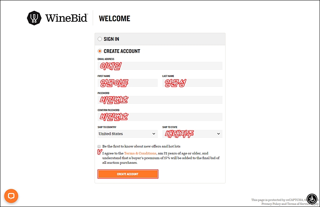Enable new offers and hot lots checkbox
The width and height of the screenshot is (320, 207).
99,147
